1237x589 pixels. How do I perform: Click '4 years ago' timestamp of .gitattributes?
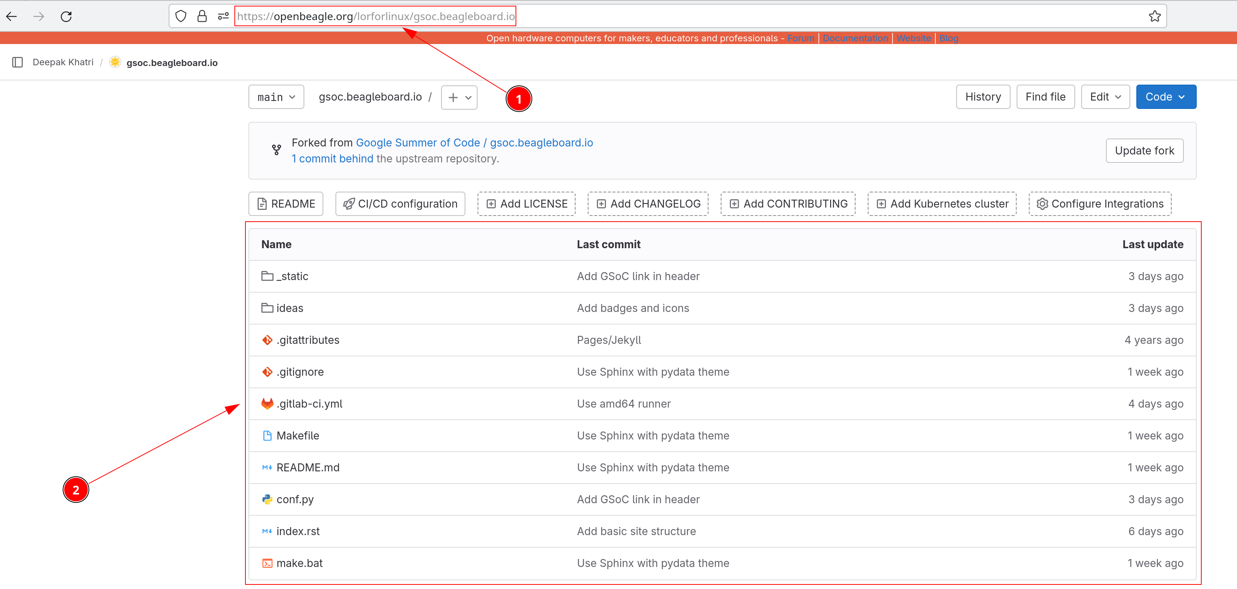1153,340
